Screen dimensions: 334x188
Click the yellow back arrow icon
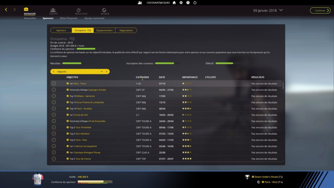coord(6,10)
